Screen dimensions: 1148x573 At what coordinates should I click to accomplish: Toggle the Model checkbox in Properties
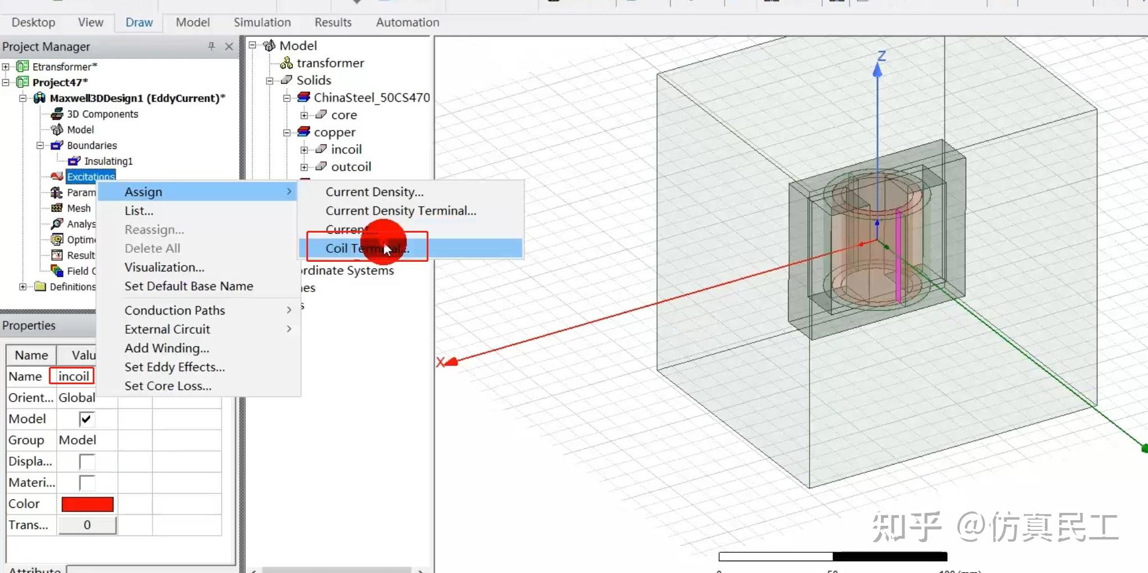85,419
